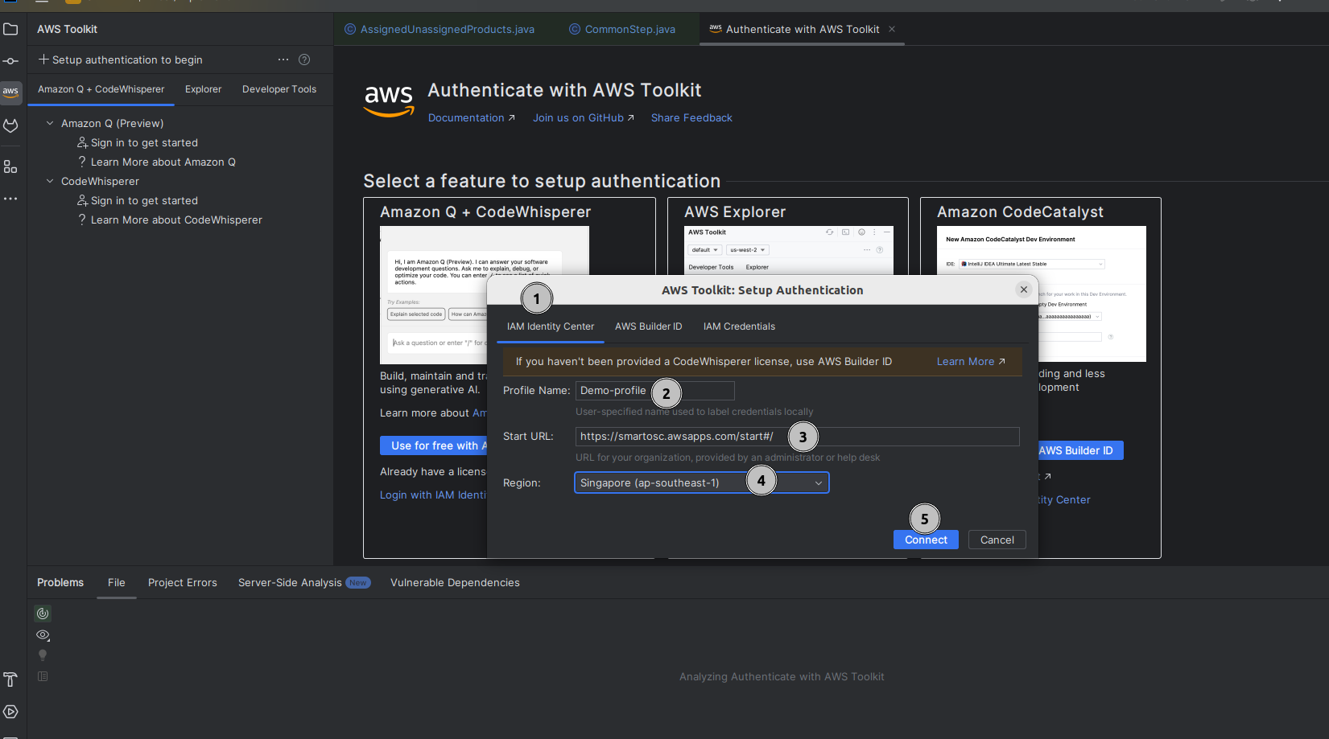This screenshot has width=1329, height=739.
Task: Open the GitLab tool window icon
Action: (x=10, y=125)
